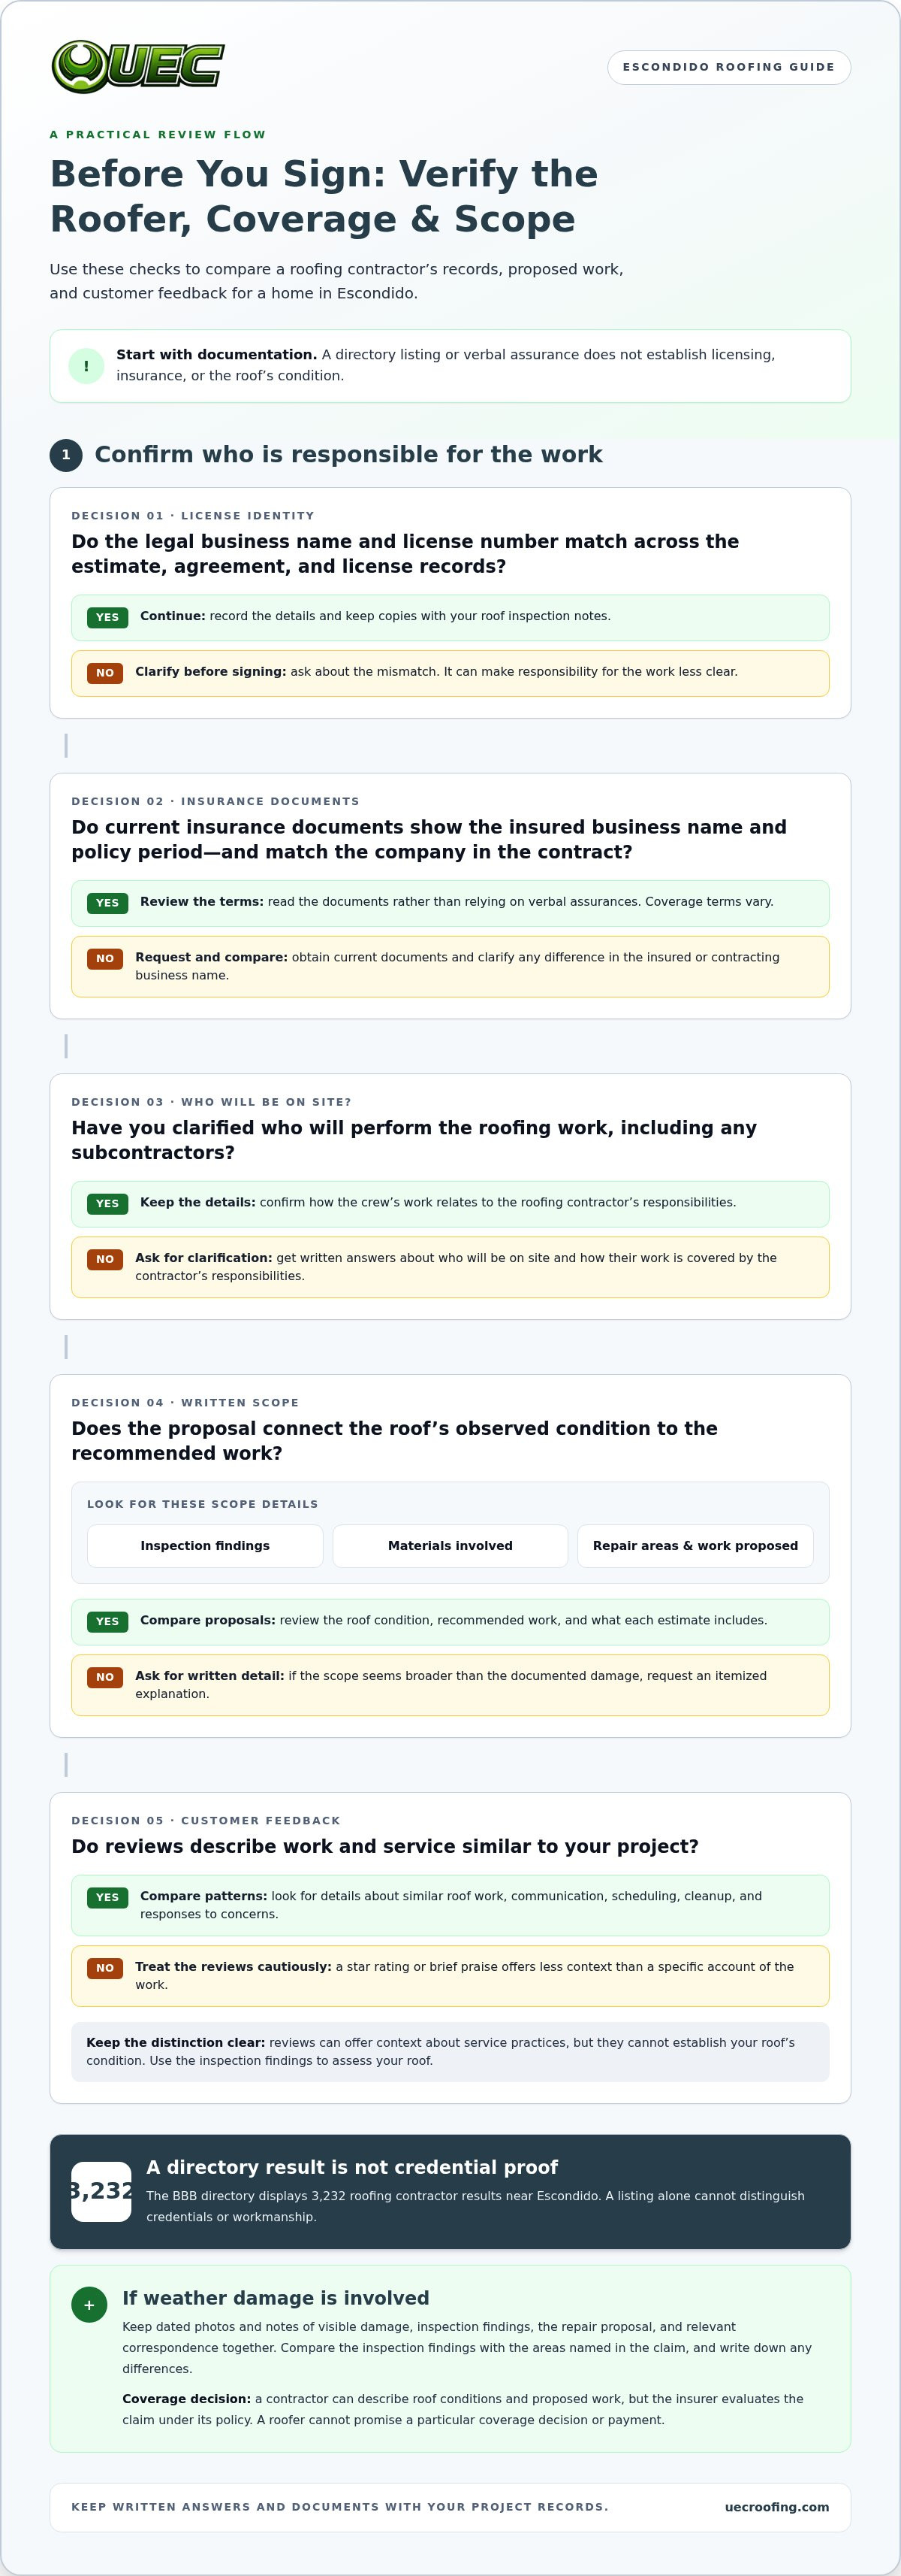901x2576 pixels.
Task: Click the Keep the distinction clear note
Action: click(450, 2052)
